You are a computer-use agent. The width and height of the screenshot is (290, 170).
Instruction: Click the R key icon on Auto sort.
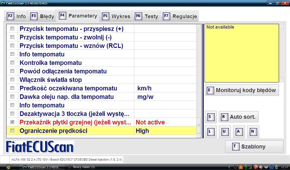pos(224,117)
